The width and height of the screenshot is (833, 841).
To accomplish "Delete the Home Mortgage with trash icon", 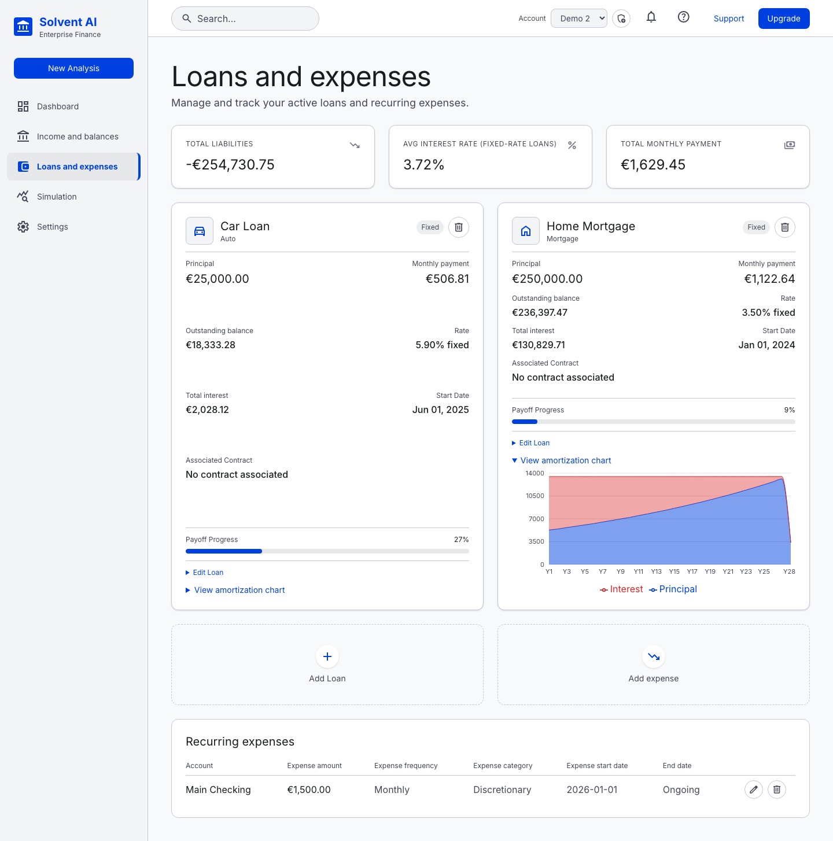I will 785,227.
